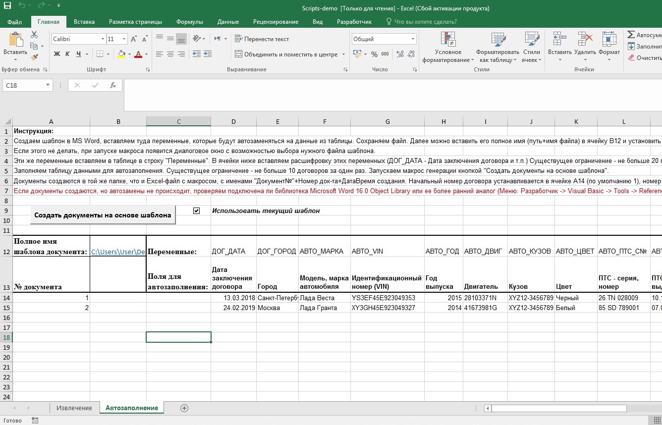Open the Name Box dropdown arrow
Screen dimensions: 662x425
(x=48, y=85)
